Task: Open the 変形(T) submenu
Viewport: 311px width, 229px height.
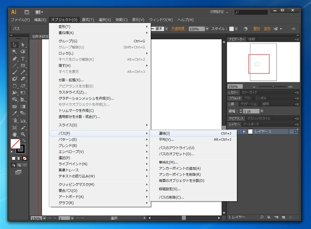Action: click(x=100, y=27)
